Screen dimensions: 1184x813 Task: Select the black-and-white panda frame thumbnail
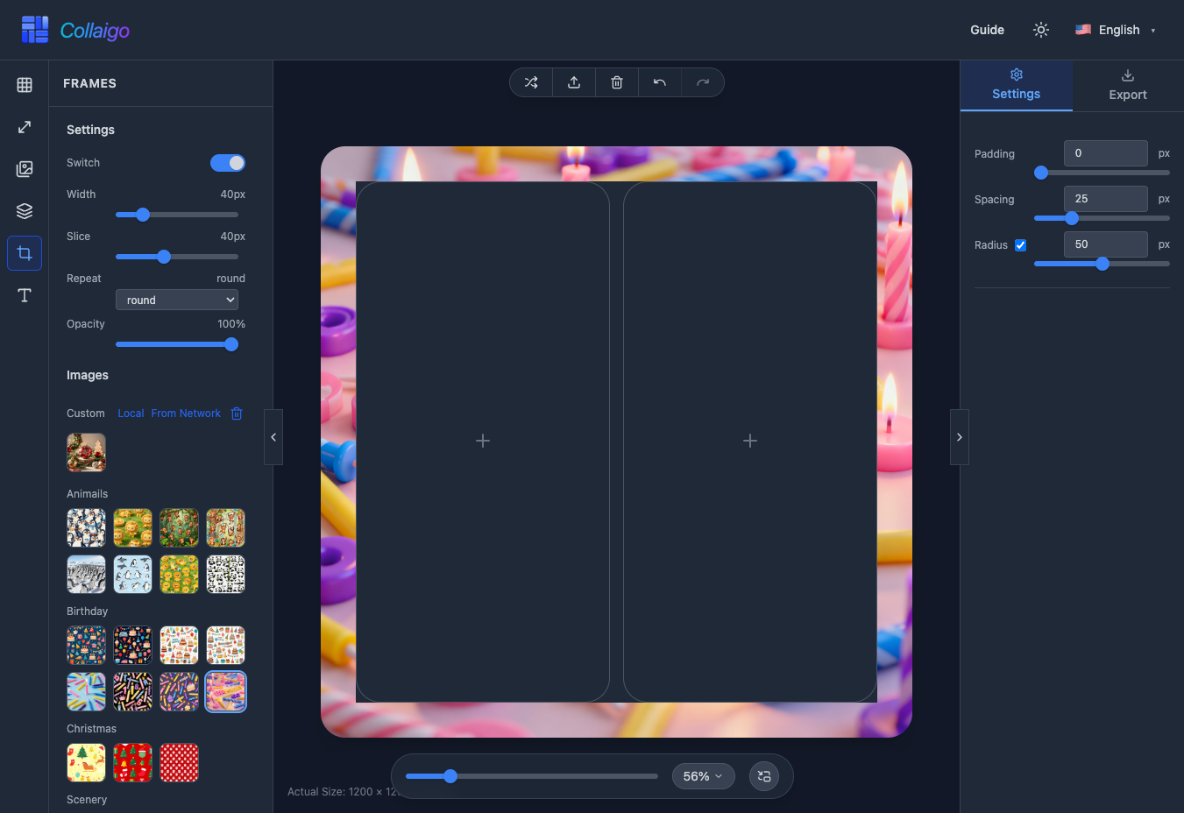click(x=225, y=575)
